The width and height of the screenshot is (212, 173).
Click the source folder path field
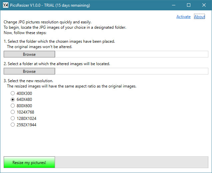pyautogui.click(x=131, y=54)
